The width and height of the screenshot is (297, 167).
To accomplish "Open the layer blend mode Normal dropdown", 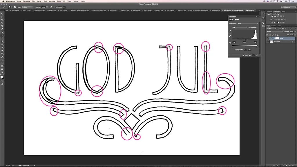I will pyautogui.click(x=275, y=32).
